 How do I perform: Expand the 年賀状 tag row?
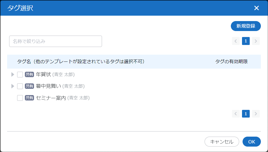click(x=13, y=75)
